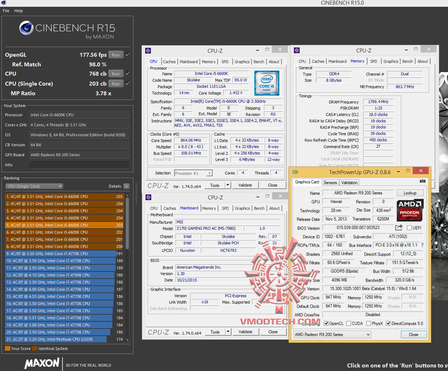Image resolution: width=448 pixels, height=371 pixels.
Task: Click the Lookup button in GPU-Z
Action: pos(410,193)
